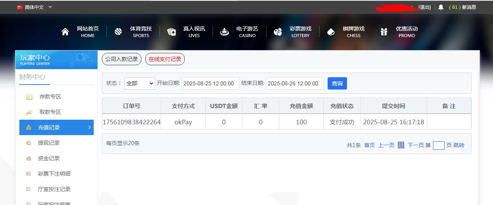Expand the 充值记录 sidebar arrow
This screenshot has width=493, height=205.
(x=89, y=127)
